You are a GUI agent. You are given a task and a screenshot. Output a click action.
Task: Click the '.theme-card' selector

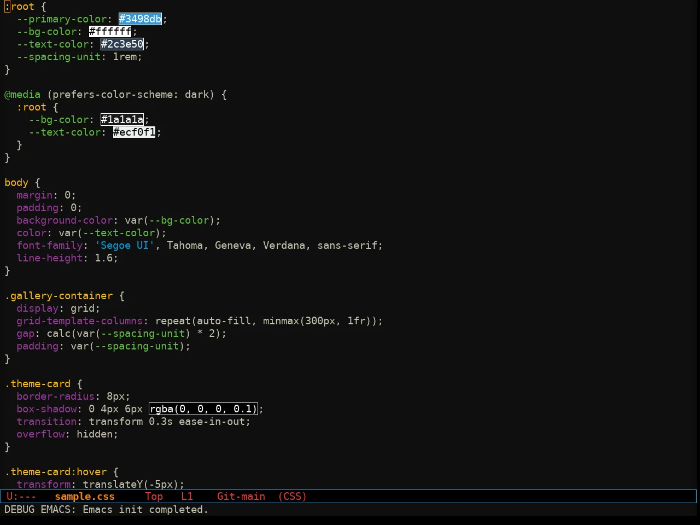click(x=38, y=384)
